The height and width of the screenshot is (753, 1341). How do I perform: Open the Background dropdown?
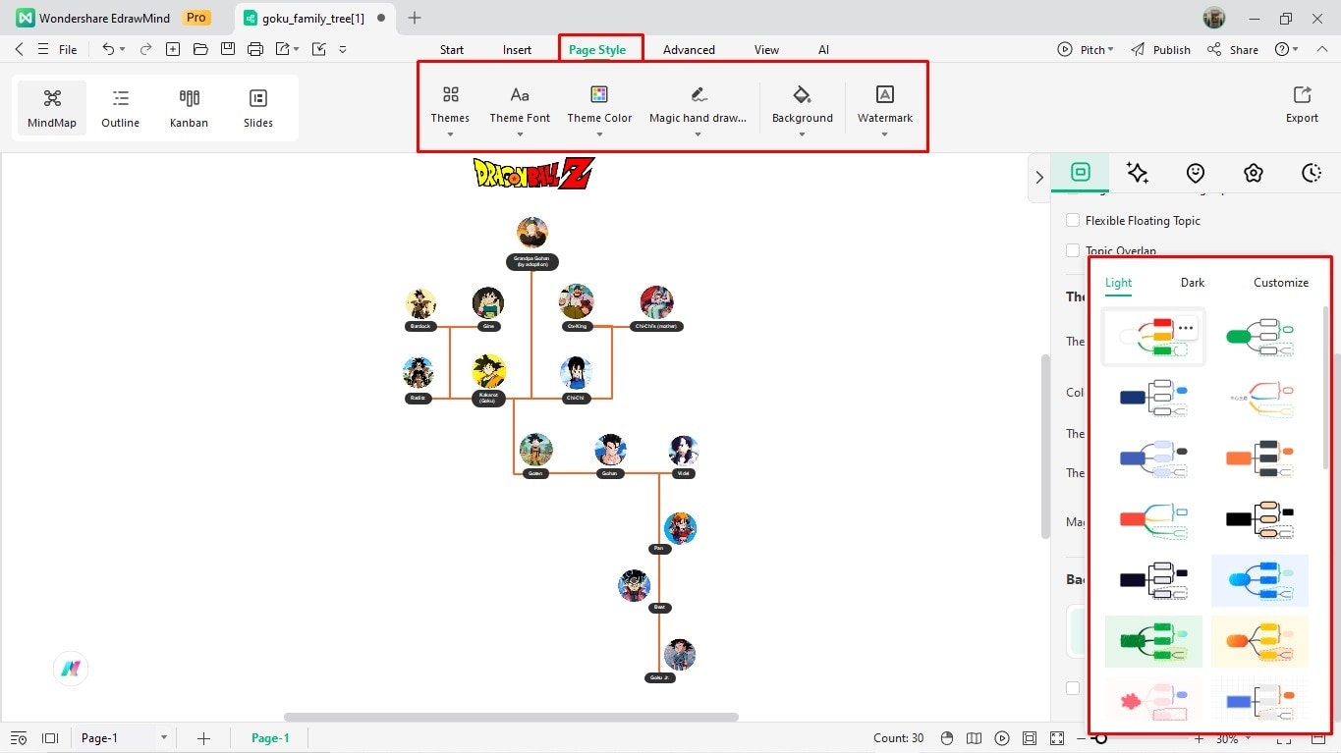coord(802,110)
